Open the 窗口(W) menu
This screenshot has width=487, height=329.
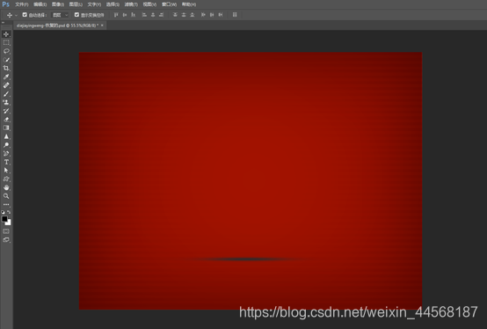[170, 4]
